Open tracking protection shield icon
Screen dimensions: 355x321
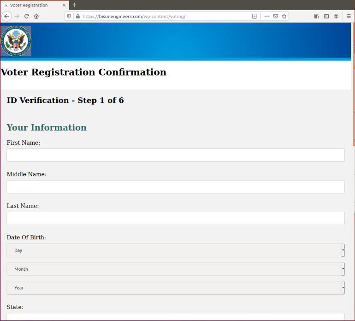(69, 16)
